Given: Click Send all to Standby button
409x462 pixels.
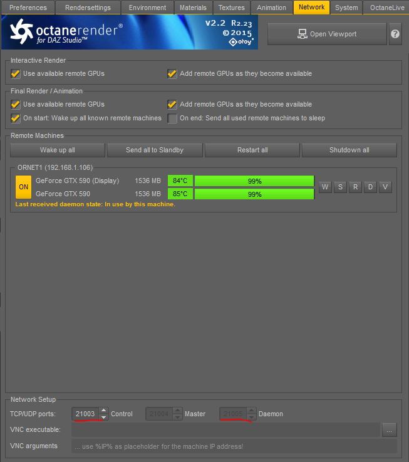Looking at the screenshot, I should tap(155, 150).
